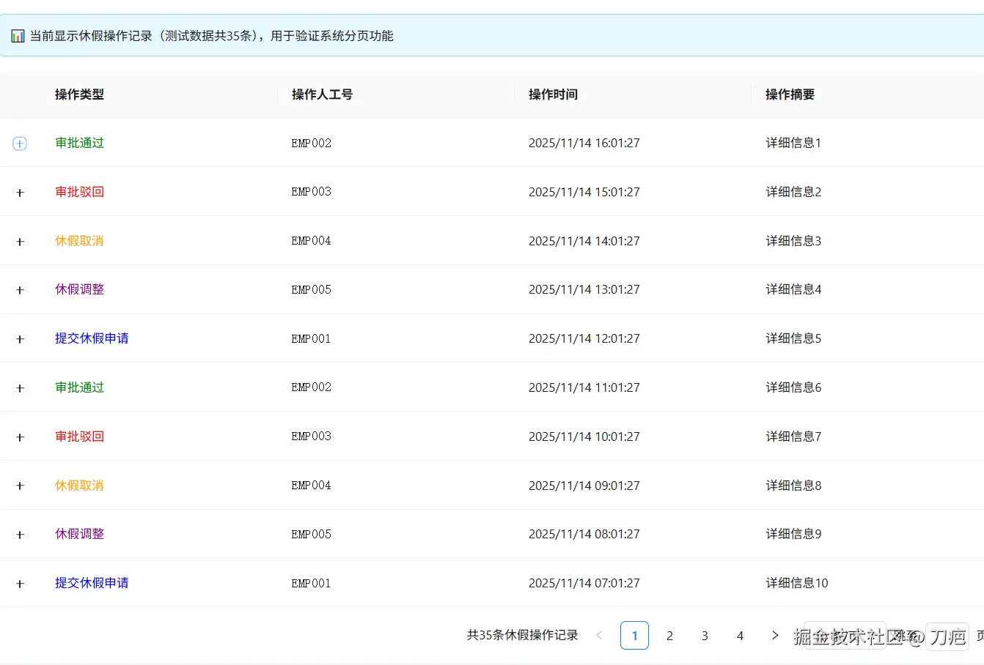Click 休假调整 in the 13:01:27 row
Viewport: 984px width, 665px height.
click(79, 289)
